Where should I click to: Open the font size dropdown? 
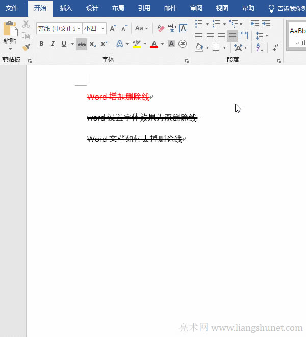click(x=103, y=29)
